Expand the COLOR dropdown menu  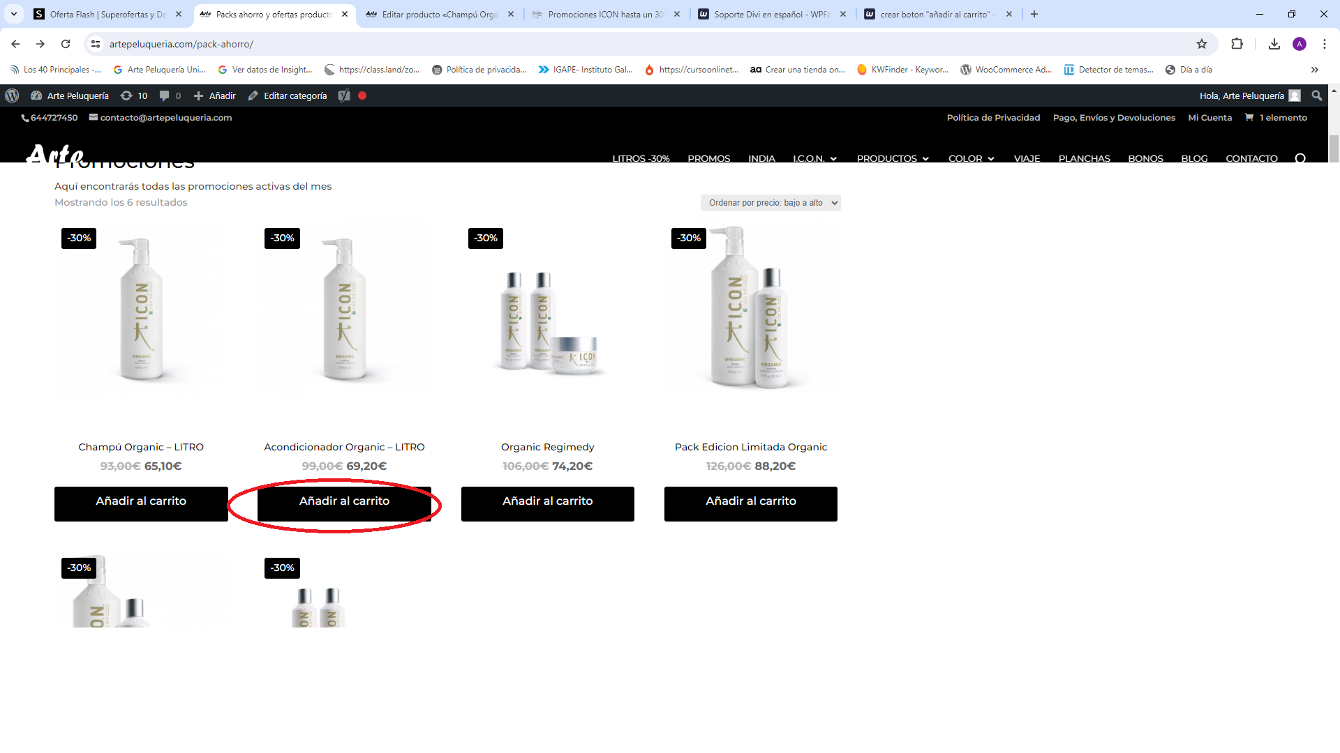(x=971, y=158)
